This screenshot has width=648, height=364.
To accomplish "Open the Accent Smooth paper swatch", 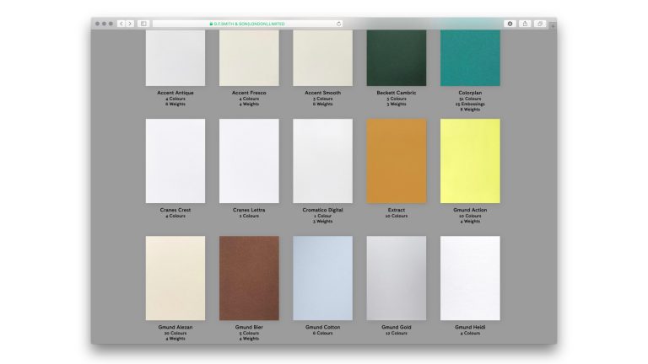I will tap(323, 58).
